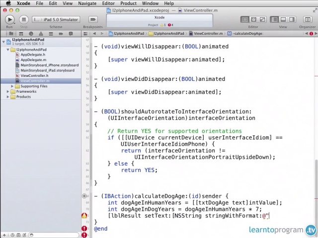The width and height of the screenshot is (318, 238).
Task: Toggle the Breakpoints button
Action: tap(93, 20)
